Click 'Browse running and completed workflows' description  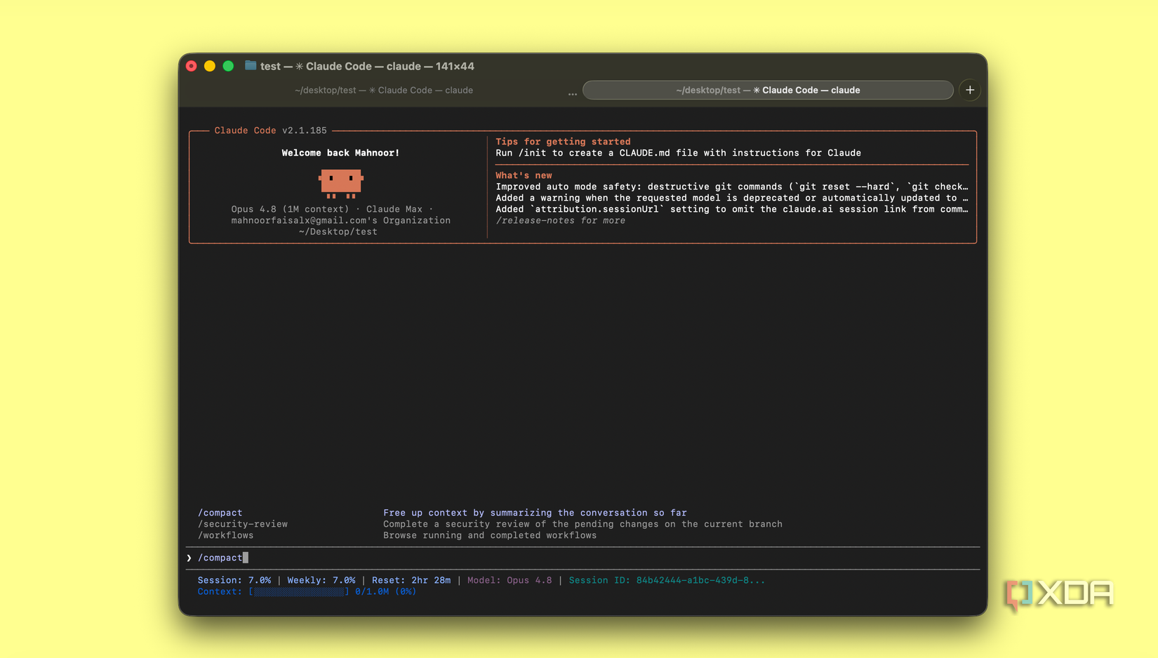pyautogui.click(x=490, y=535)
